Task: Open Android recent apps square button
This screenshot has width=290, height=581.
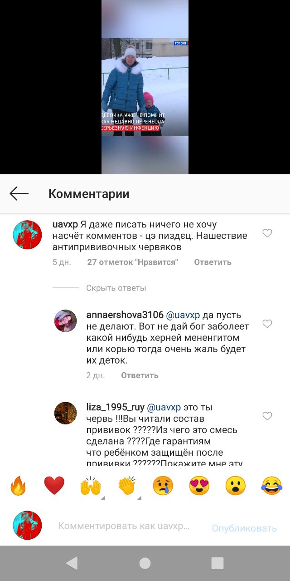Action: 217,563
